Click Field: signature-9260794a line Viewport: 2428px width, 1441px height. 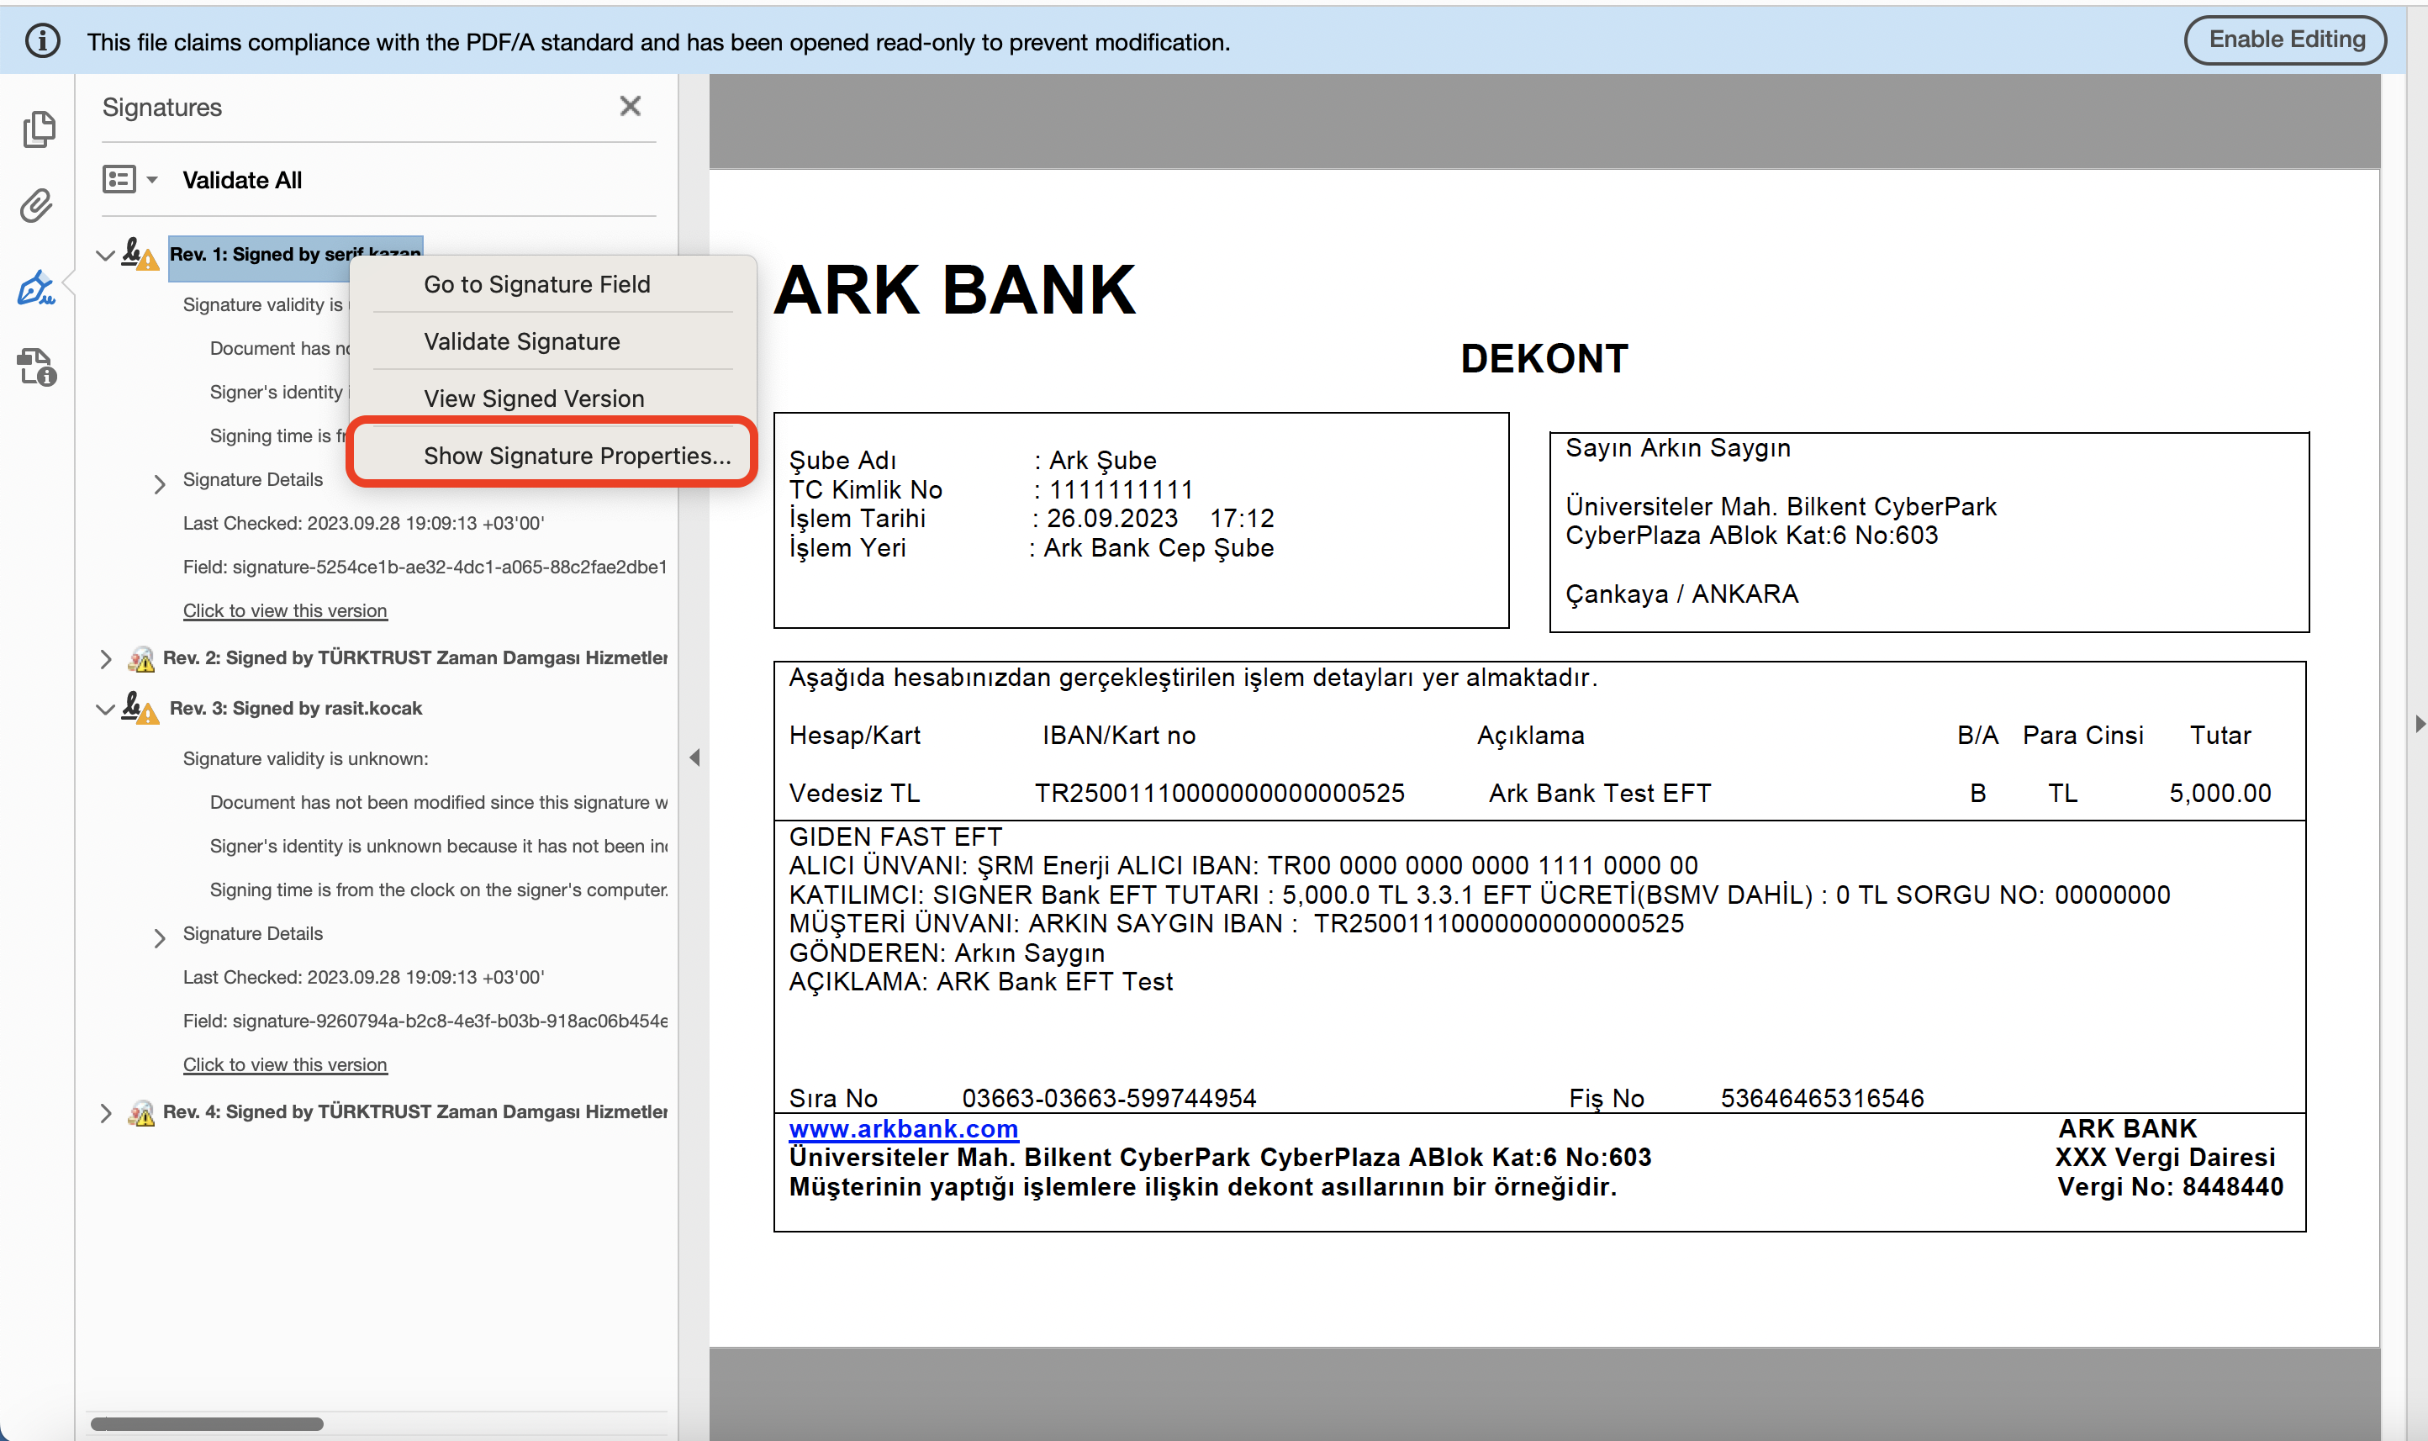(425, 1021)
